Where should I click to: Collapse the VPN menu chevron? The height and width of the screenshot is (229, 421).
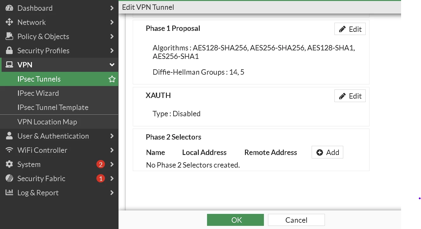[x=112, y=65]
